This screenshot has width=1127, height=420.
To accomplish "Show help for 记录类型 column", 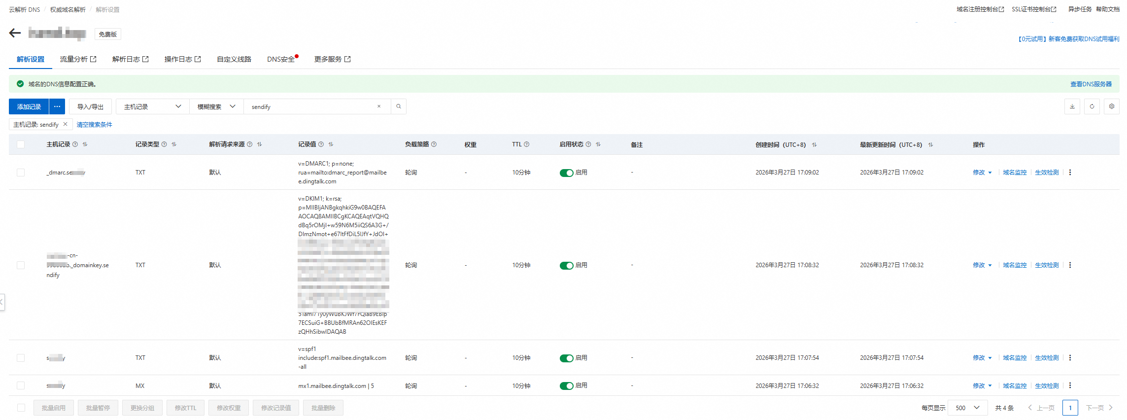I will coord(164,144).
